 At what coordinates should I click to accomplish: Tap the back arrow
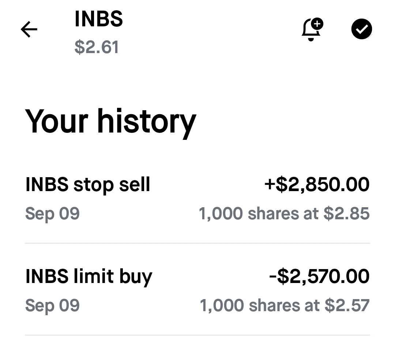(29, 29)
